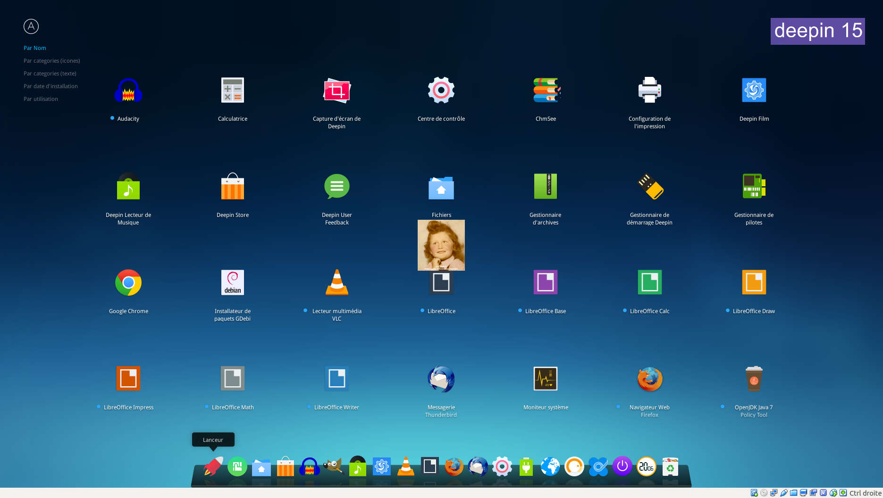Open LibreOffice Impress
Screen dimensions: 883x498
[128, 379]
